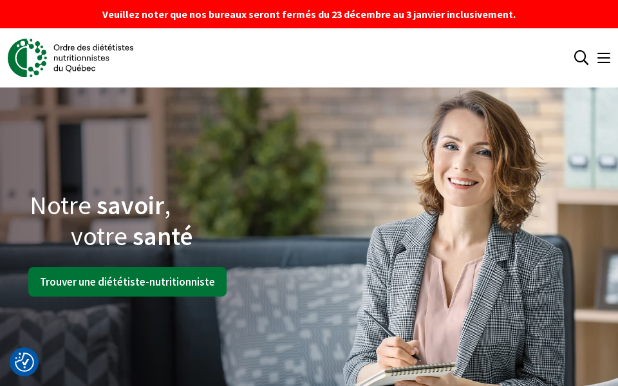Click the votre santé heading text

point(131,237)
